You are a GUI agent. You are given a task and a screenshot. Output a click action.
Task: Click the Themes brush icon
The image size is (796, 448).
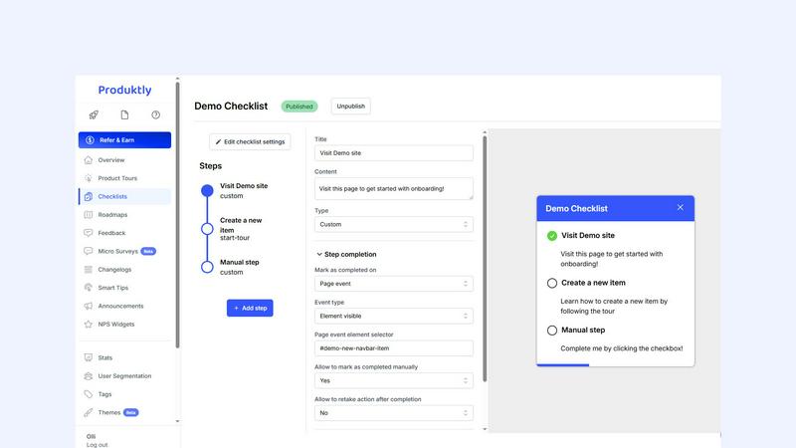pos(89,412)
